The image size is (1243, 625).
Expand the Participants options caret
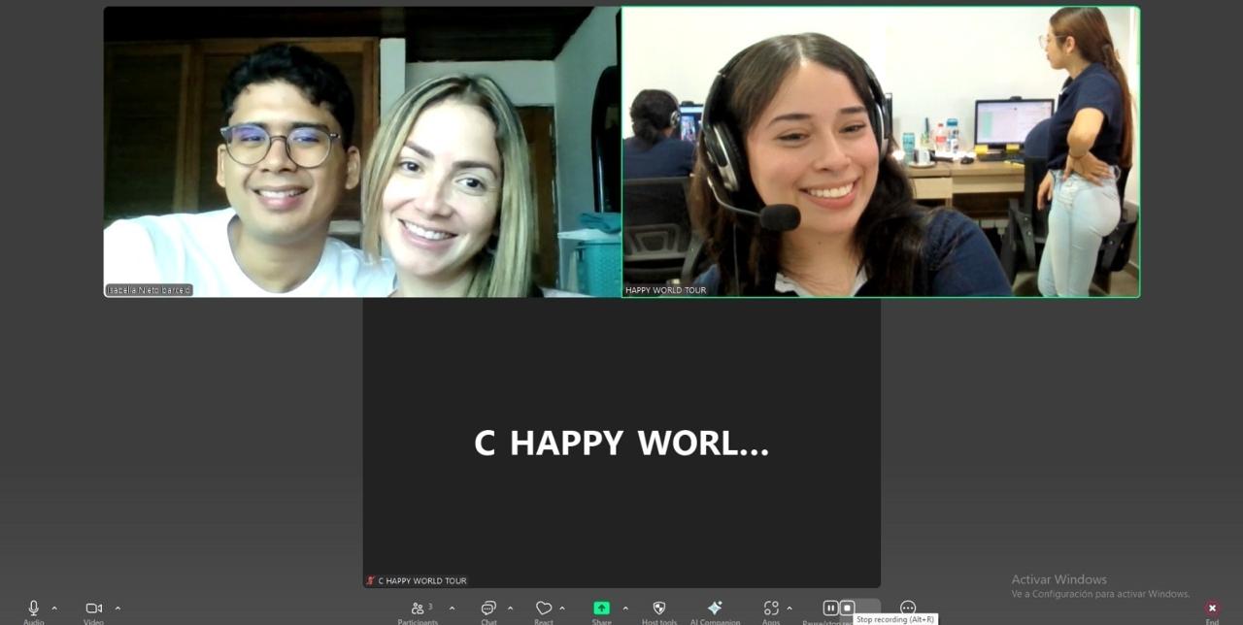tap(452, 609)
